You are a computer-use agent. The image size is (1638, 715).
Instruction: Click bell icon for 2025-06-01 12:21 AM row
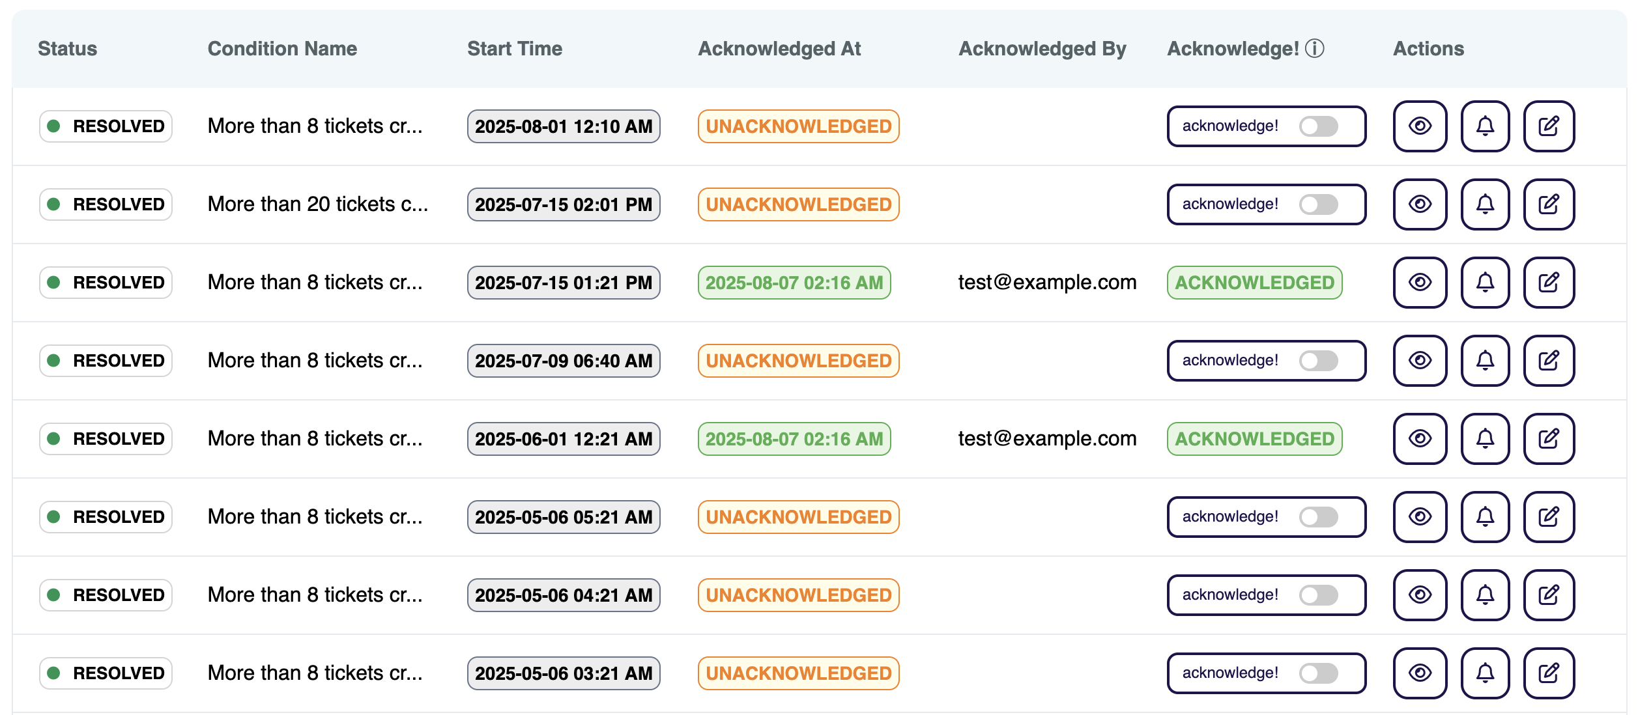[1485, 439]
